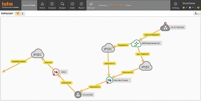Expand the blue help icon dropdown arrow
The width and height of the screenshot is (201, 101).
click(x=193, y=8)
